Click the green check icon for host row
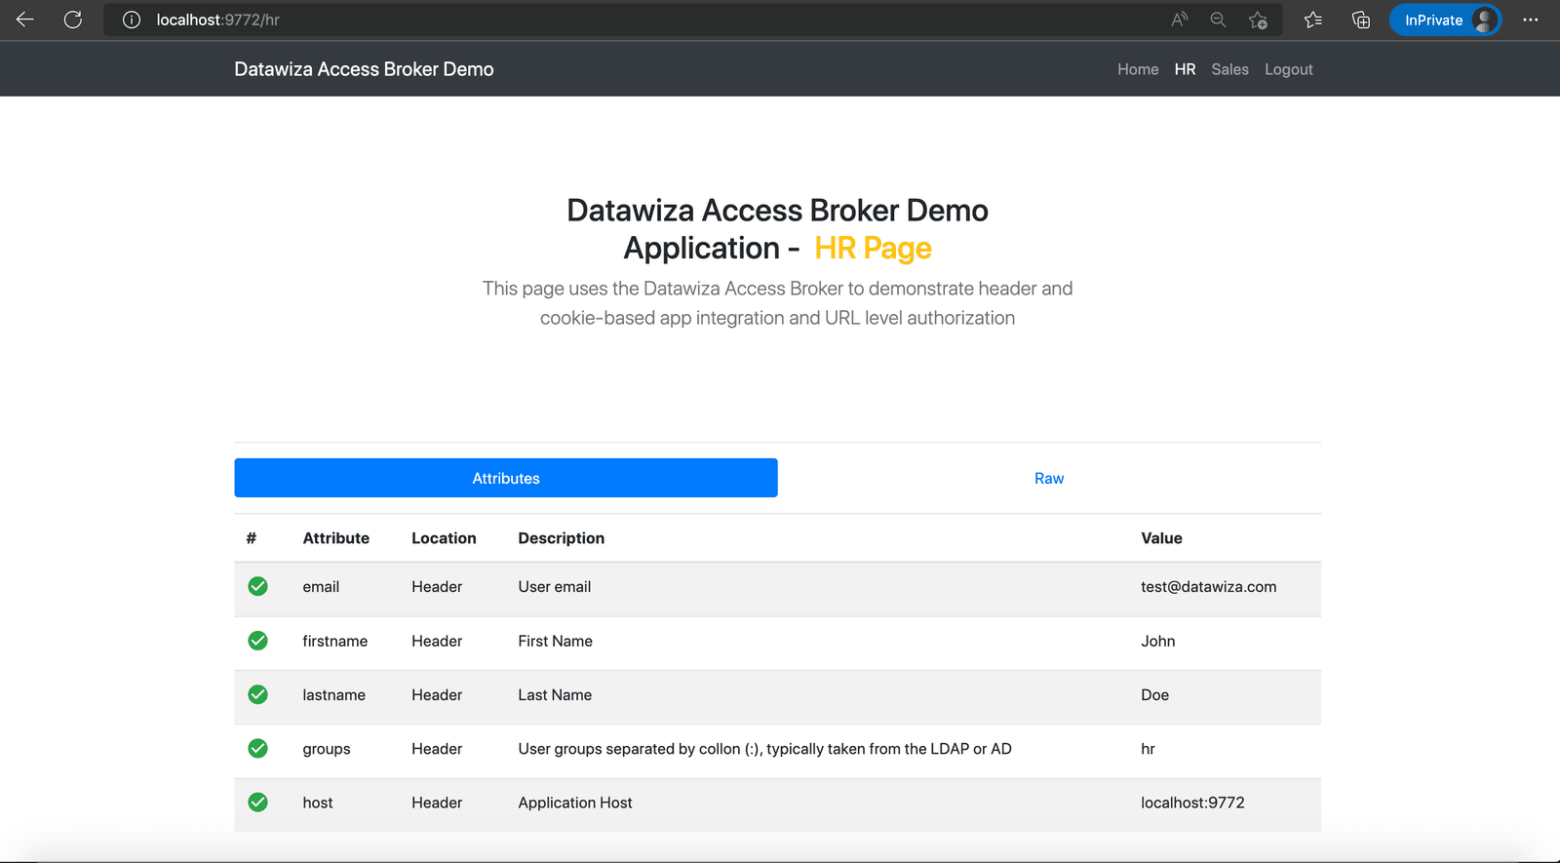1560x863 pixels. tap(257, 802)
